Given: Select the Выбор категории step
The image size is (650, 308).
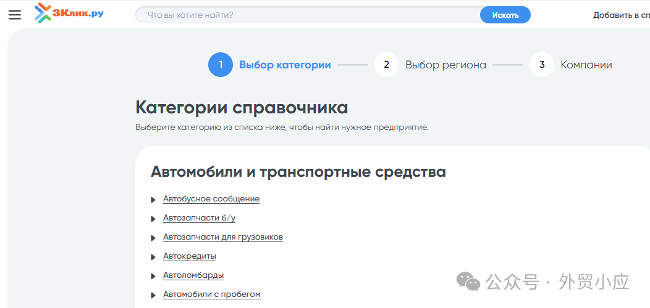Looking at the screenshot, I should (285, 65).
